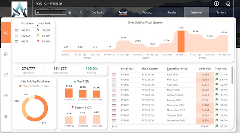240x133 pixels.
Task: Clear all filters with top-right eraser icon
Action: click(228, 4)
